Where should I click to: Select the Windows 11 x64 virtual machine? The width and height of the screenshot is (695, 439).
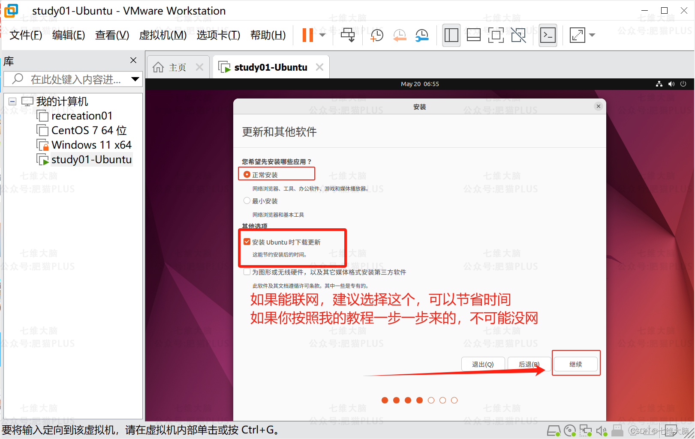click(91, 145)
